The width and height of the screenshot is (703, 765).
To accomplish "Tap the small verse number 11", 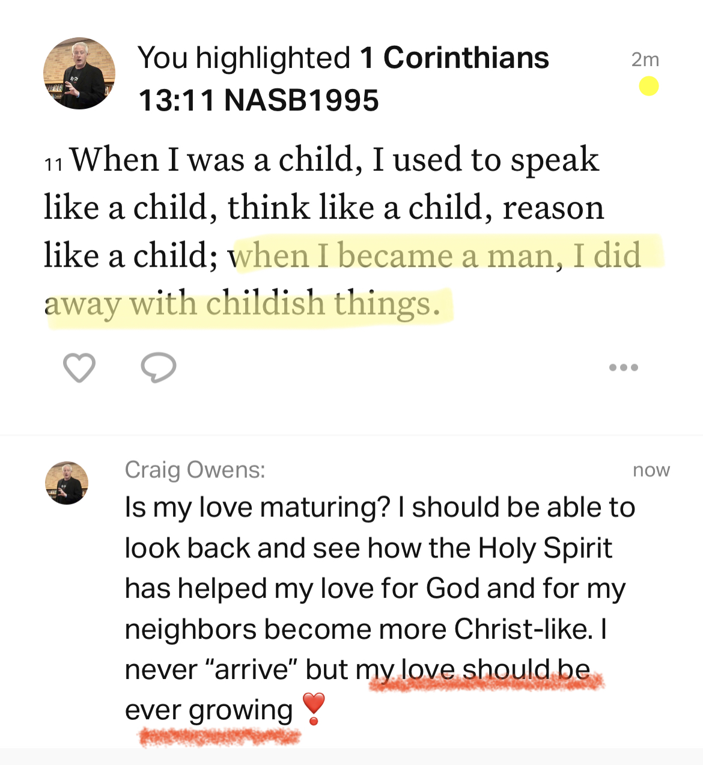I will (x=53, y=164).
